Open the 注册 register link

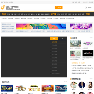click(79, 2)
